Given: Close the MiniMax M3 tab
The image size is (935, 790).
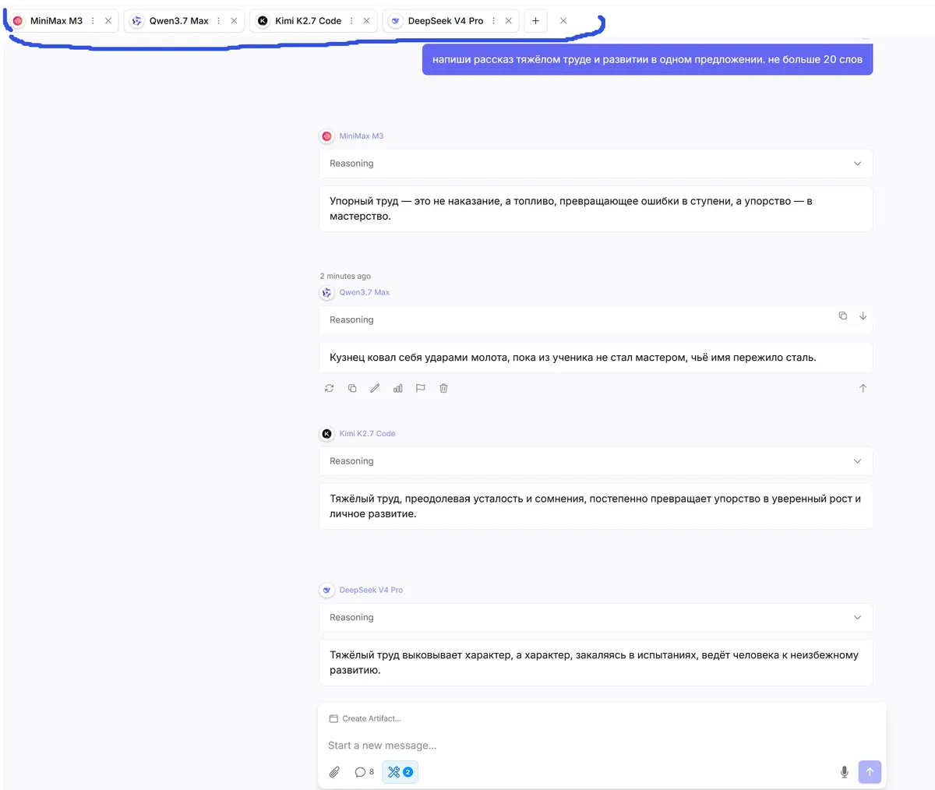Looking at the screenshot, I should pyautogui.click(x=108, y=21).
